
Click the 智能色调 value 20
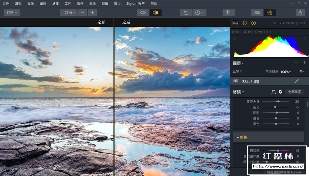pos(297,102)
